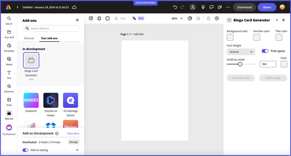Pick the Background color swatch
Image resolution: width=291 pixels, height=156 pixels.
click(230, 37)
